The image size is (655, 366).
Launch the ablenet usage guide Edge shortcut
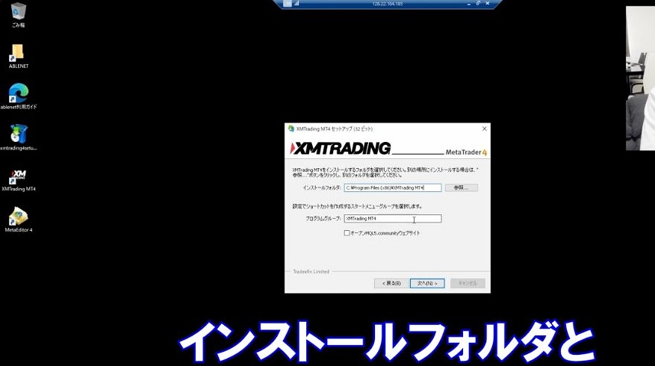tap(18, 96)
